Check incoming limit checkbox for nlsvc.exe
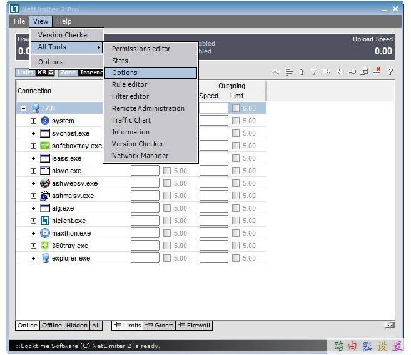This screenshot has width=411, height=355. [167, 171]
